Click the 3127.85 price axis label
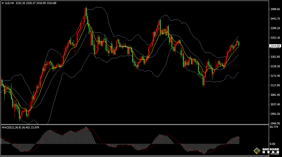Screen dimensions: 282x157 tap(275, 85)
